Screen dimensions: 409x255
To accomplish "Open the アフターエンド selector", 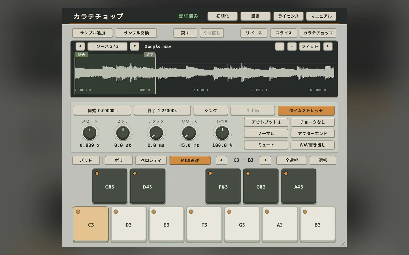I will 313,134.
